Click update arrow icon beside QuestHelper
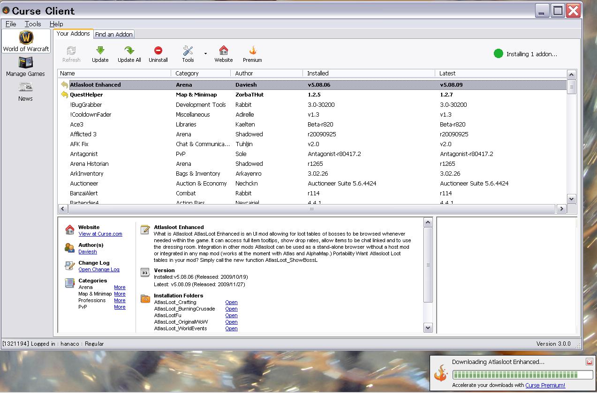The width and height of the screenshot is (597, 393). pyautogui.click(x=64, y=95)
